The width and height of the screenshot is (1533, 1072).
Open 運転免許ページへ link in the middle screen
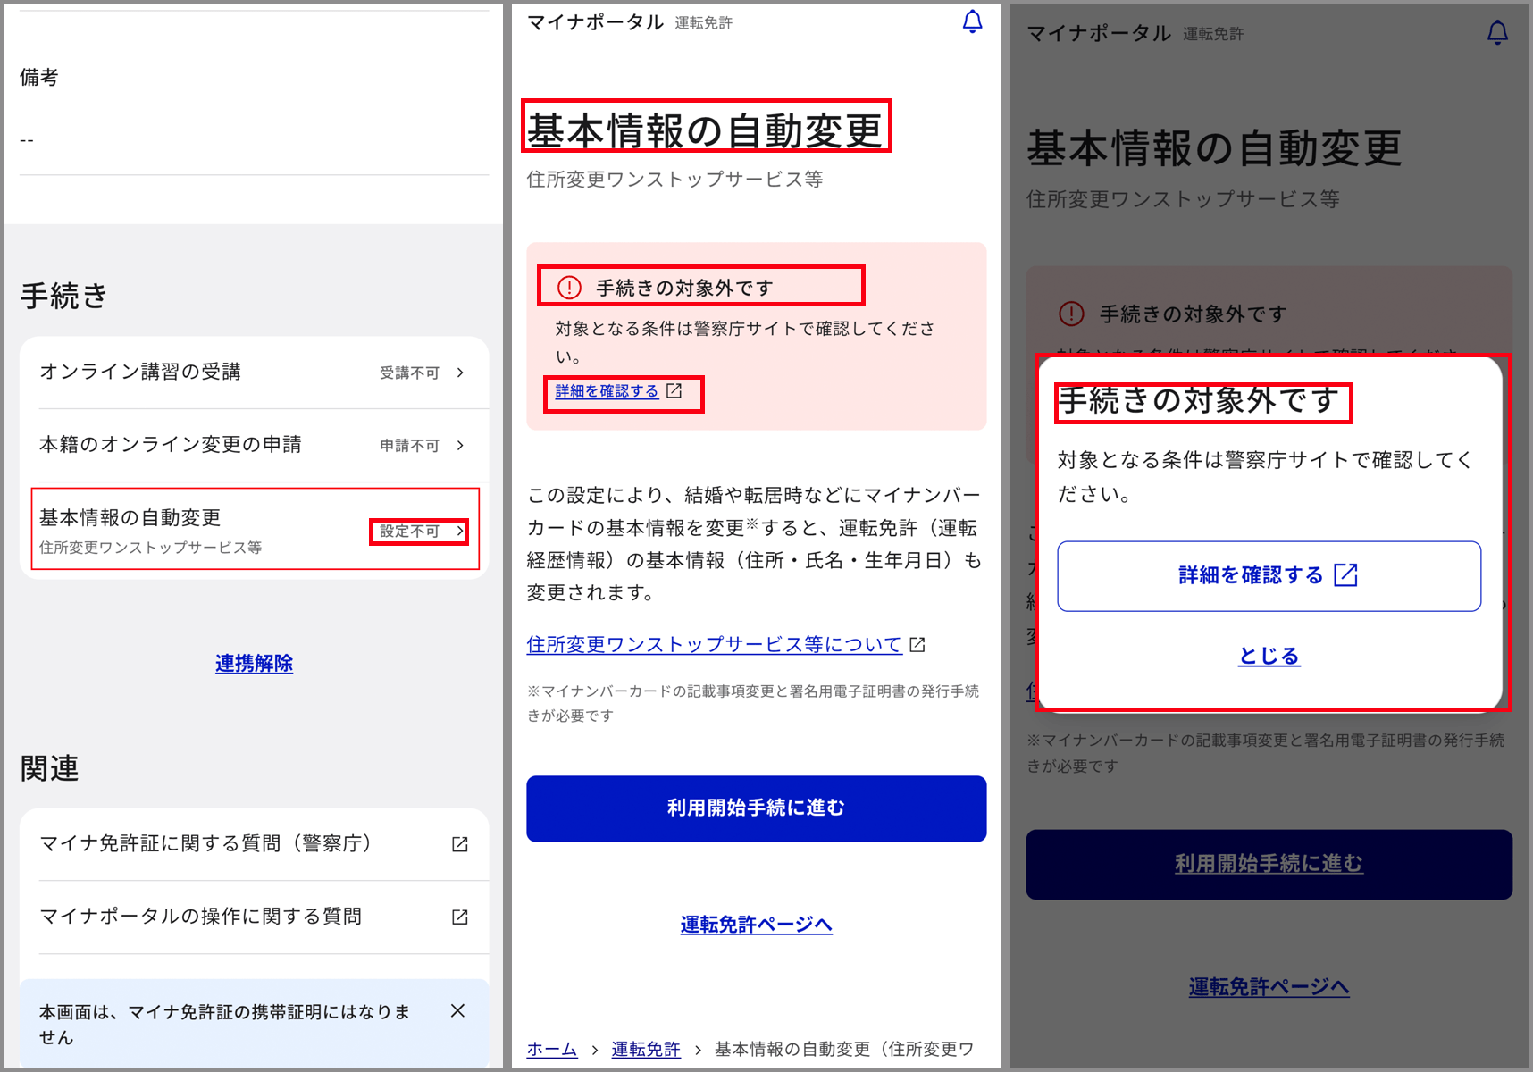click(756, 925)
